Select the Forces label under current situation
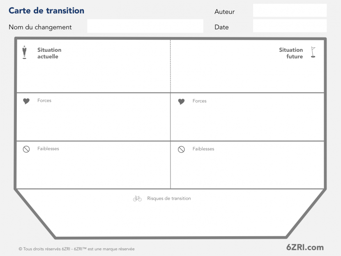 pyautogui.click(x=44, y=101)
